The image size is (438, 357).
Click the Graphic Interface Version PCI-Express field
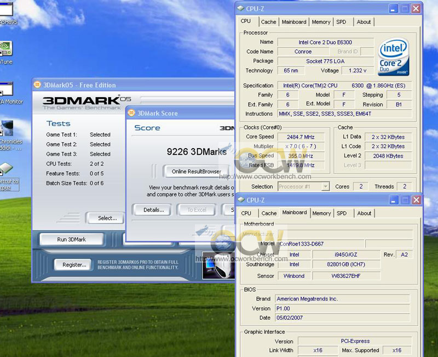point(355,341)
